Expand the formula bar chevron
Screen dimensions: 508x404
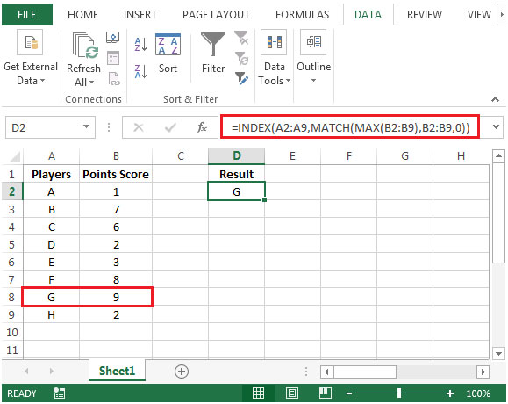[x=496, y=126]
